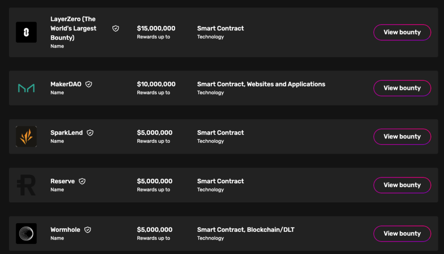The width and height of the screenshot is (444, 254).
Task: Click Wormhole's Smart Contract, Blockchain/DLT label
Action: click(245, 229)
